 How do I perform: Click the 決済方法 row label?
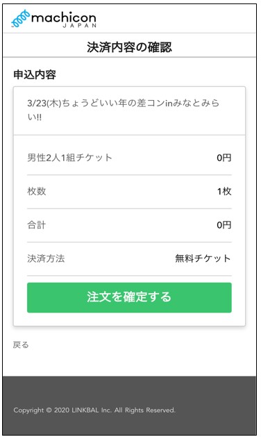(46, 258)
